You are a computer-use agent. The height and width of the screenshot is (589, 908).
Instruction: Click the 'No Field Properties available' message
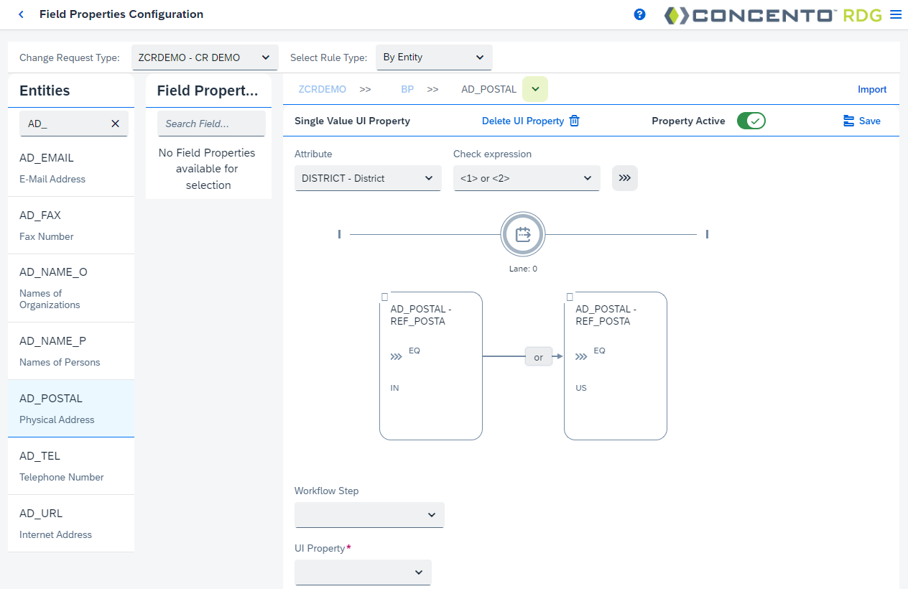click(x=207, y=169)
